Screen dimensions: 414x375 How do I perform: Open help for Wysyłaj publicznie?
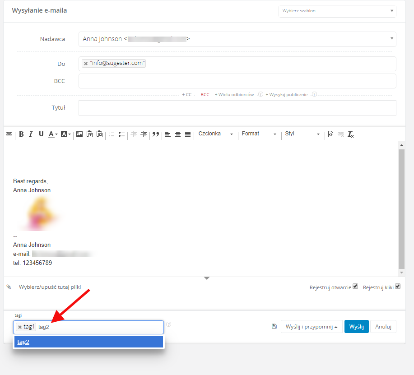click(x=314, y=94)
